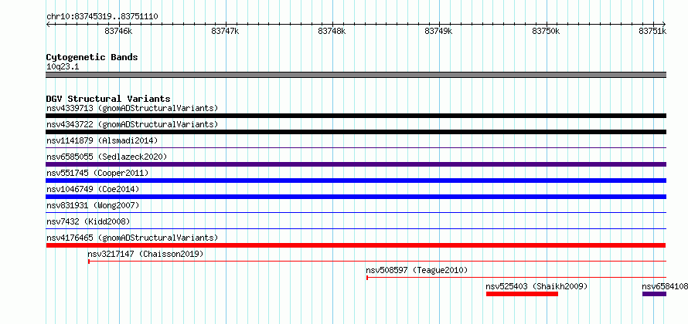The width and height of the screenshot is (688, 324).
Task: Click the purple bar under nsv6585055
Action: pyautogui.click(x=356, y=164)
